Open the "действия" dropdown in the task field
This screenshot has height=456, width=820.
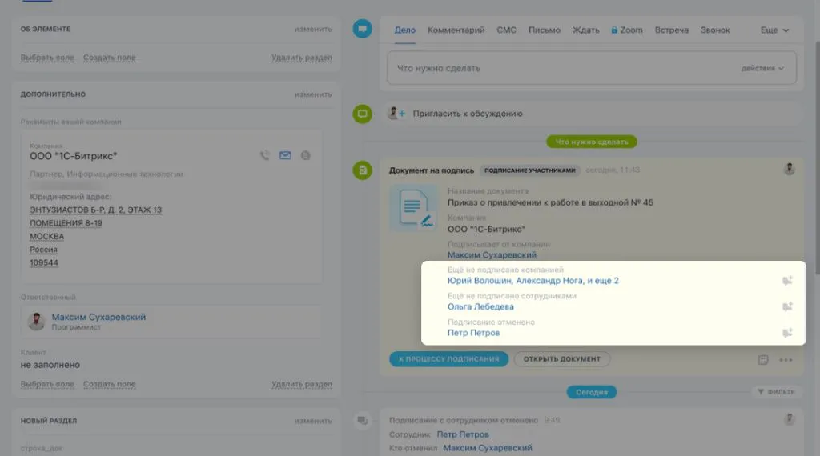tap(762, 69)
